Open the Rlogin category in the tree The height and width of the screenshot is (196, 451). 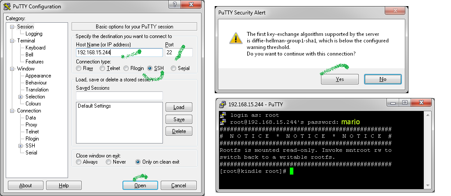pos(32,139)
